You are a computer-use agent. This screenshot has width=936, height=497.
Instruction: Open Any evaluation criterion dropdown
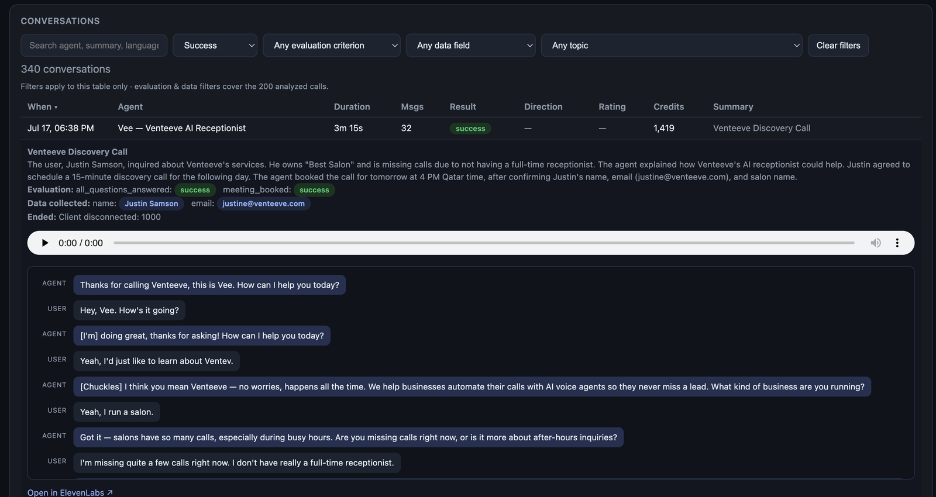pyautogui.click(x=332, y=45)
